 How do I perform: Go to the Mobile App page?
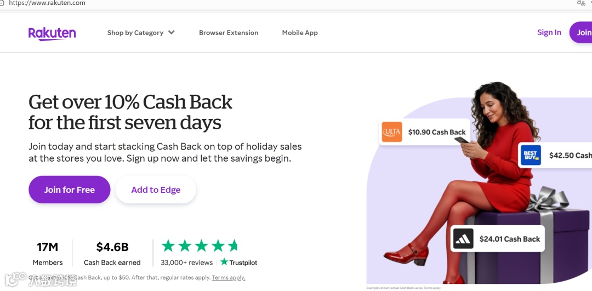click(300, 33)
